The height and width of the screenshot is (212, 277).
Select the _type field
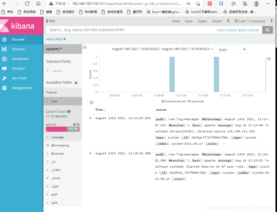coord(63,186)
